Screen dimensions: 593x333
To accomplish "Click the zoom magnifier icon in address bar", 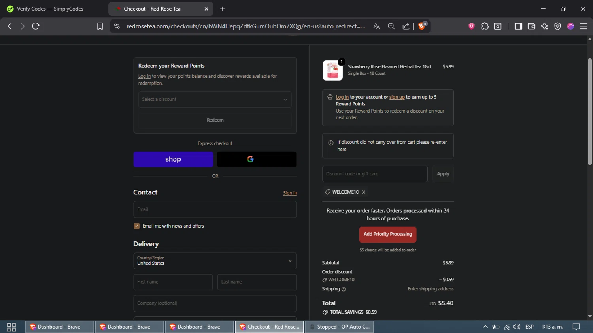I will click(x=391, y=26).
